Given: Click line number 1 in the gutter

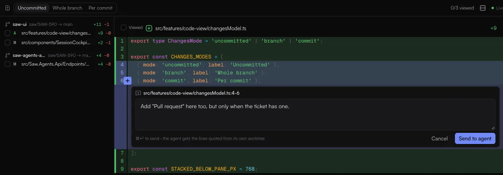Looking at the screenshot, I should pos(122,41).
